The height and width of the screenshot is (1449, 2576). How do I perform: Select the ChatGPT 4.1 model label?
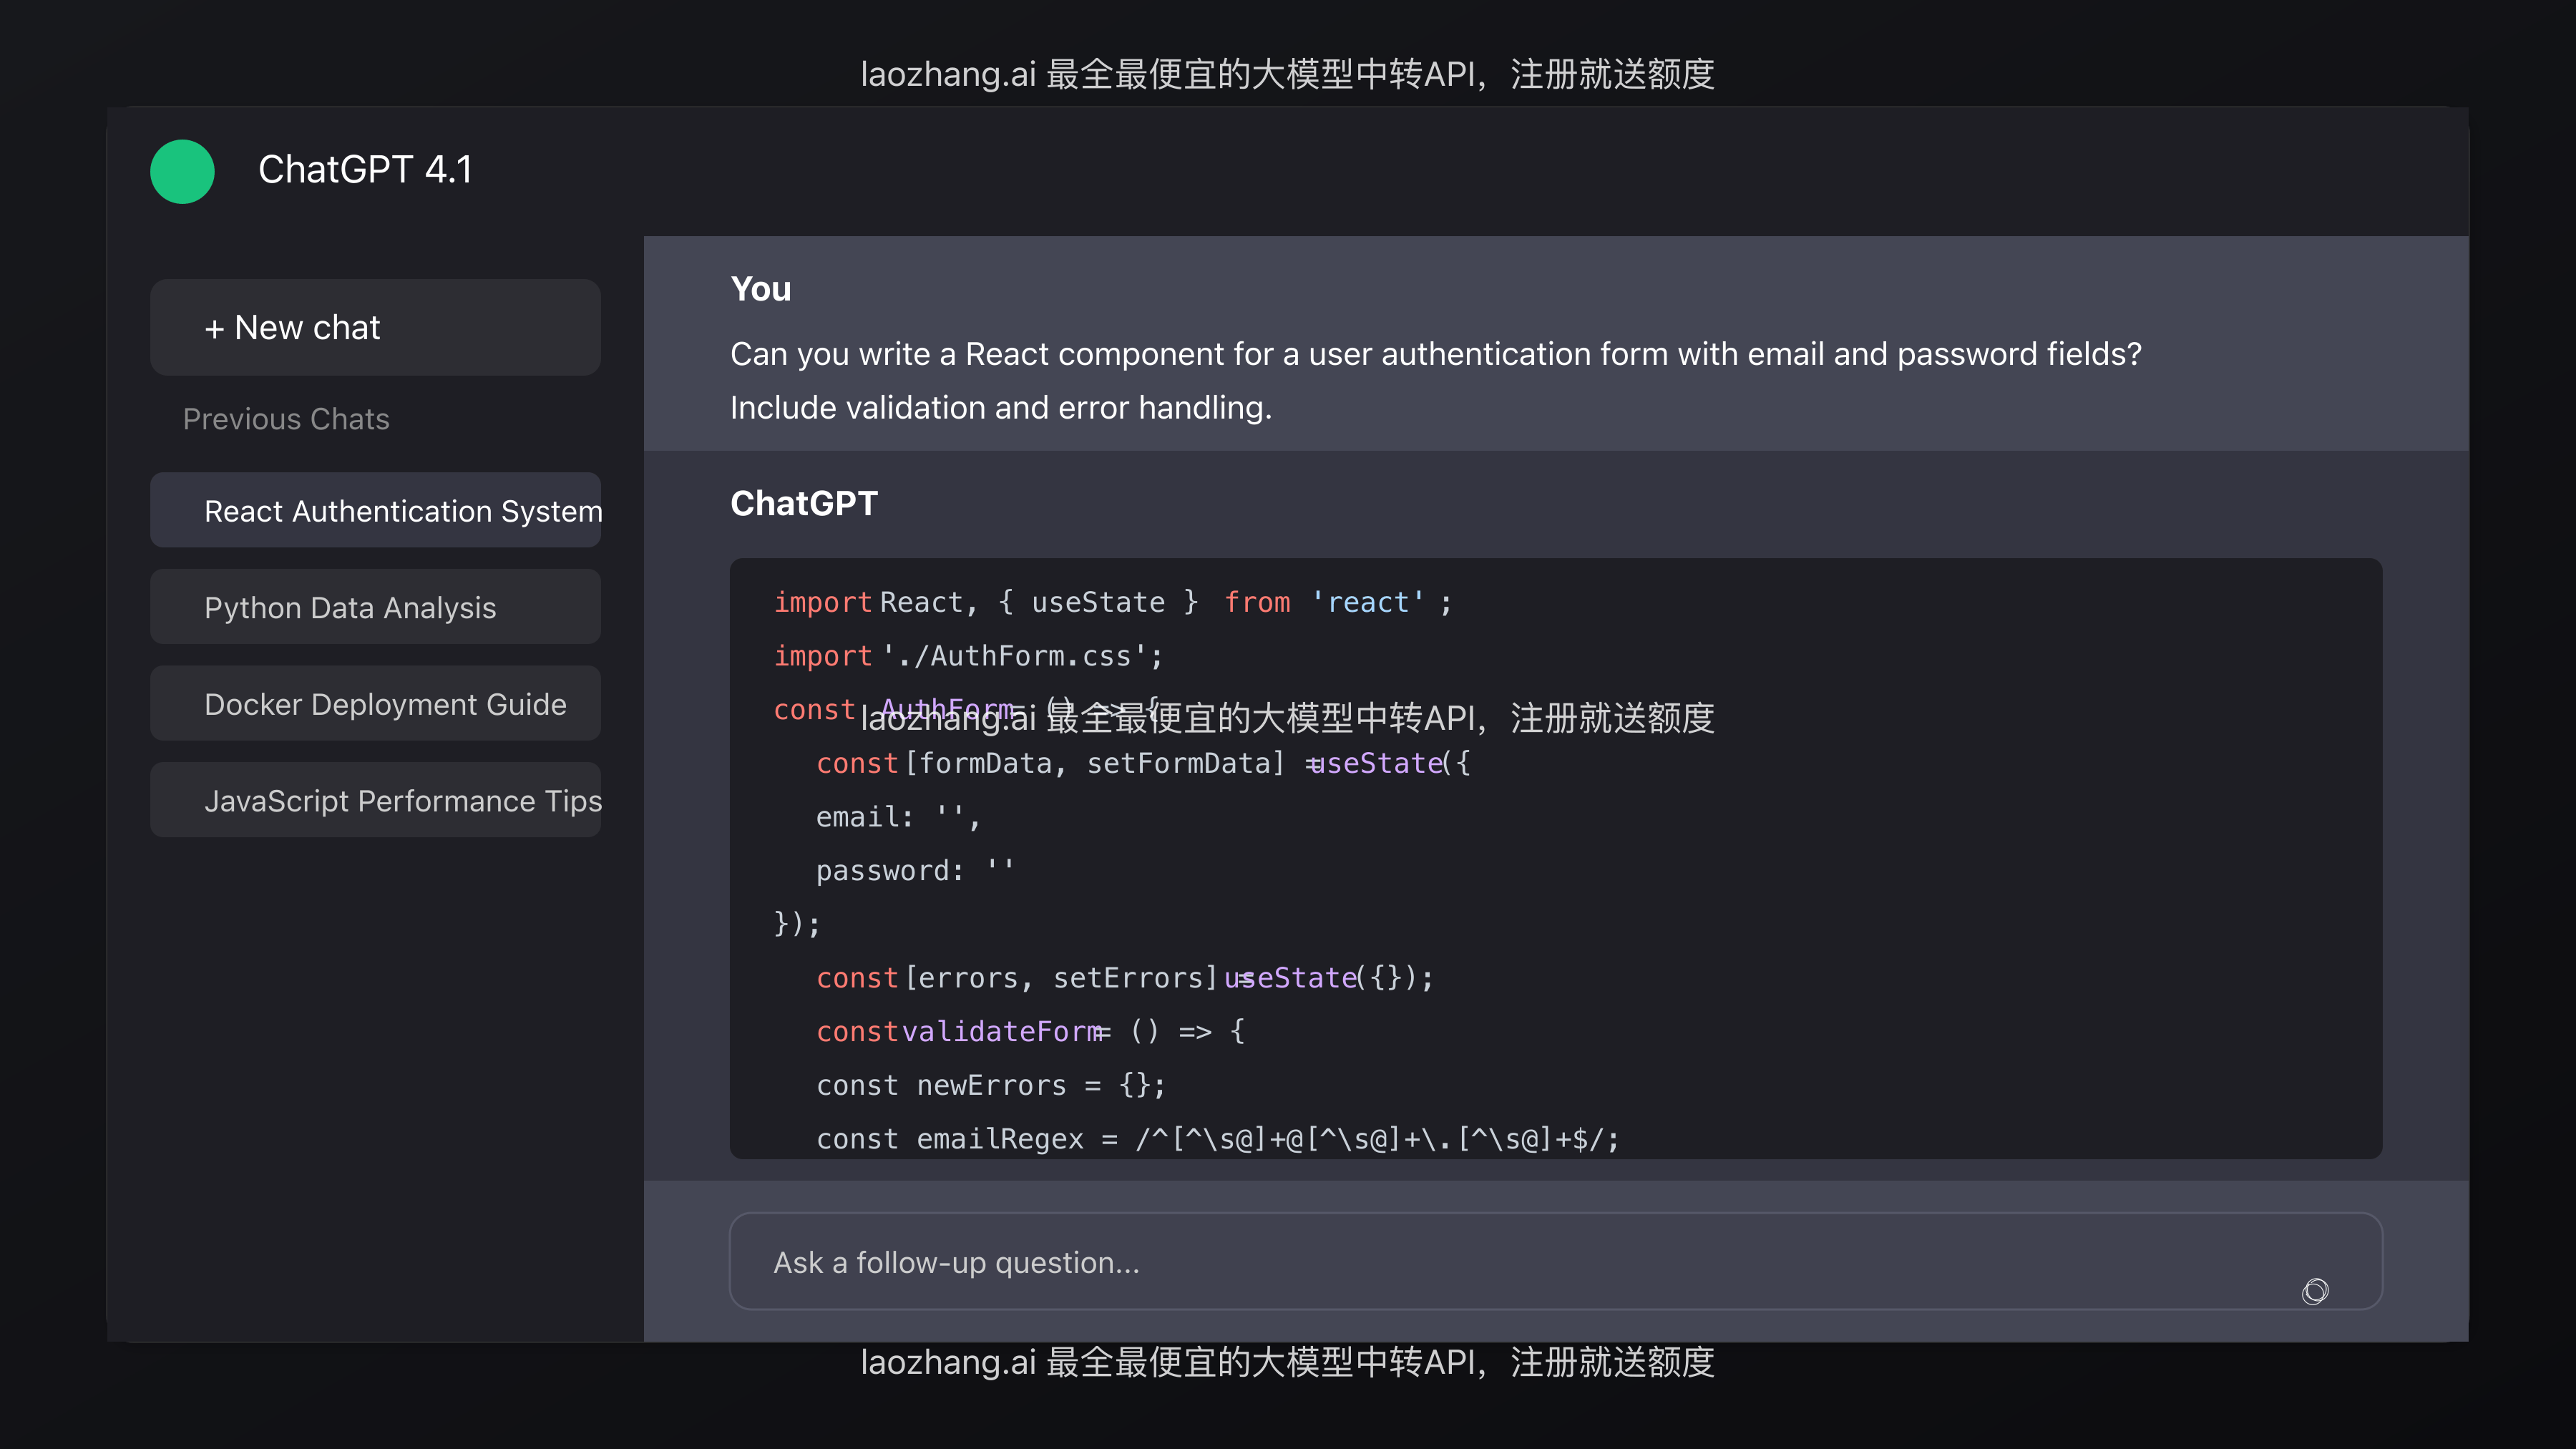[x=366, y=170]
